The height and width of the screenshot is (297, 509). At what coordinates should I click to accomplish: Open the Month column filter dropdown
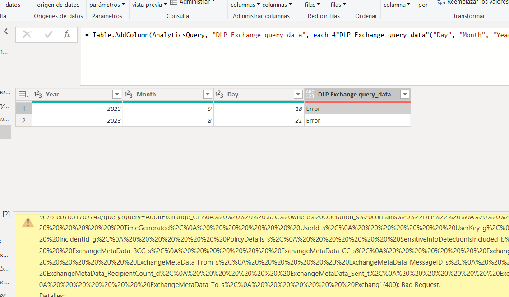click(x=207, y=94)
